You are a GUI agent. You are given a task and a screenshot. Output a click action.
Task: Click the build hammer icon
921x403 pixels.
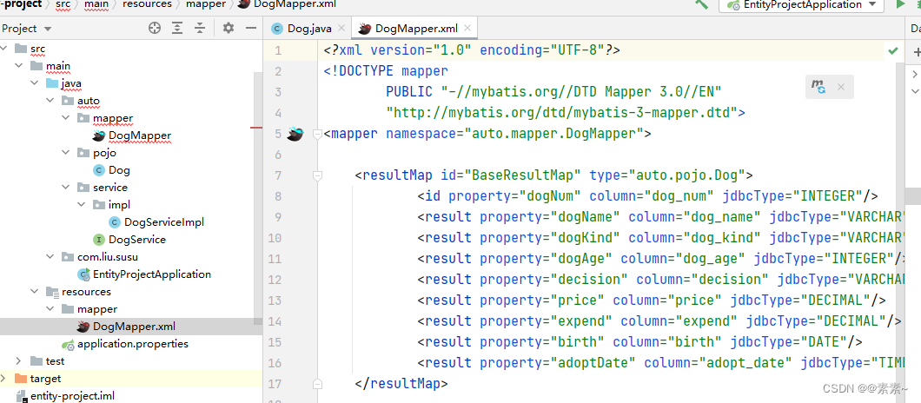(x=701, y=4)
